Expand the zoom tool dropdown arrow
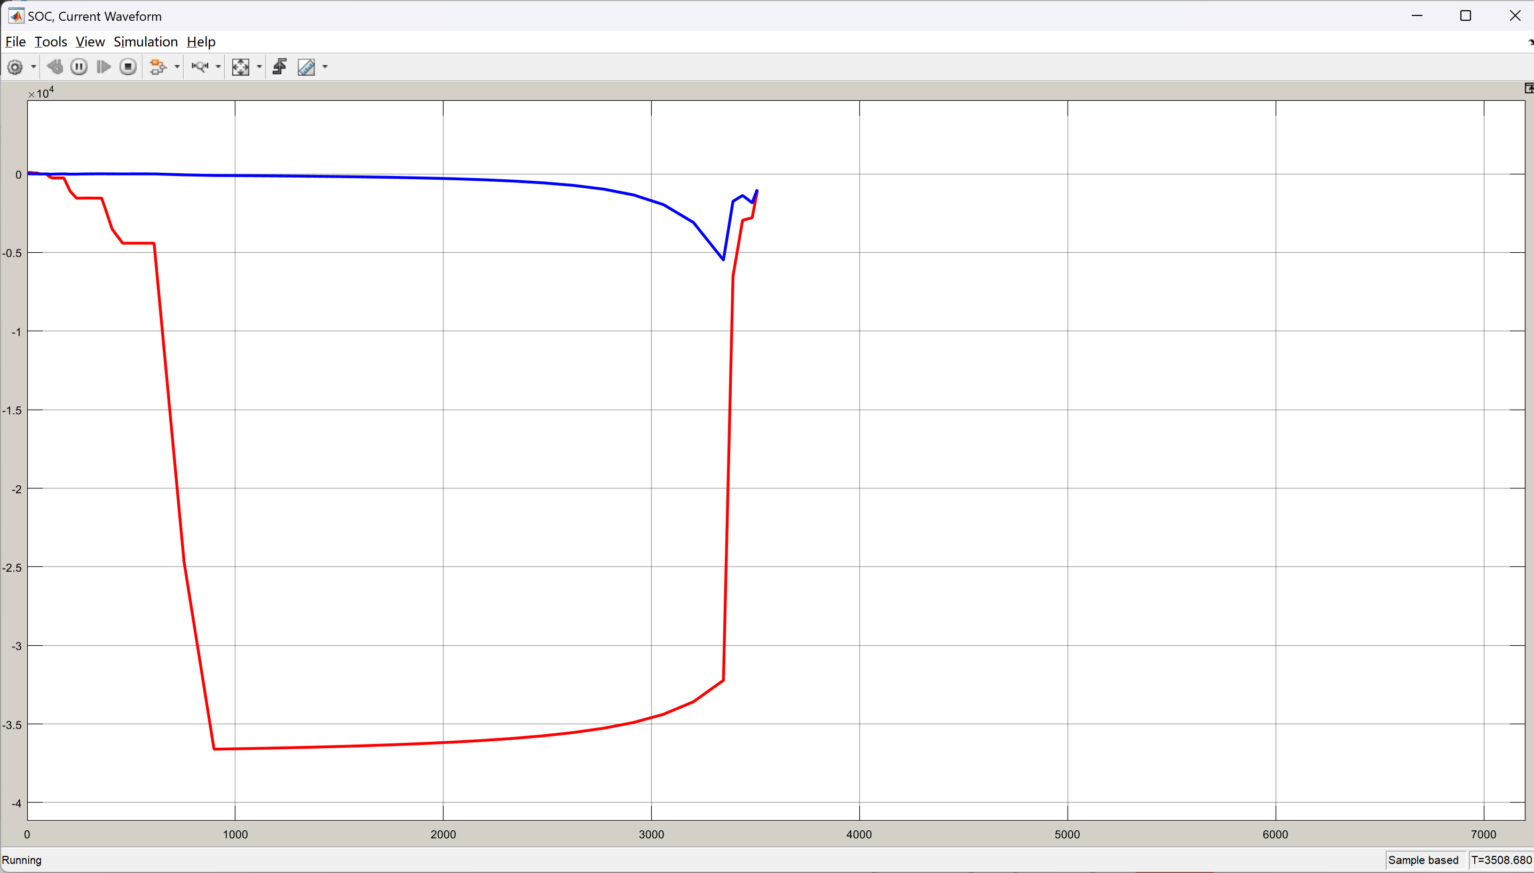The image size is (1534, 873). [x=218, y=67]
